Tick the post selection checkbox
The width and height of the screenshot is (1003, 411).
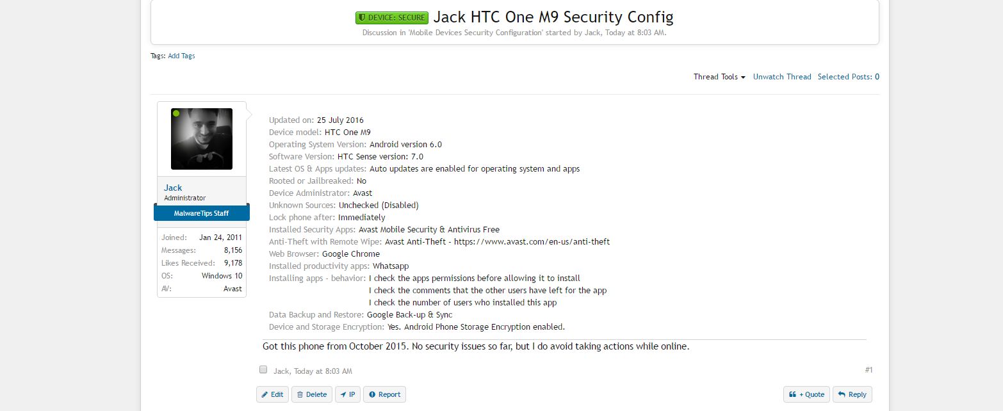click(x=263, y=369)
